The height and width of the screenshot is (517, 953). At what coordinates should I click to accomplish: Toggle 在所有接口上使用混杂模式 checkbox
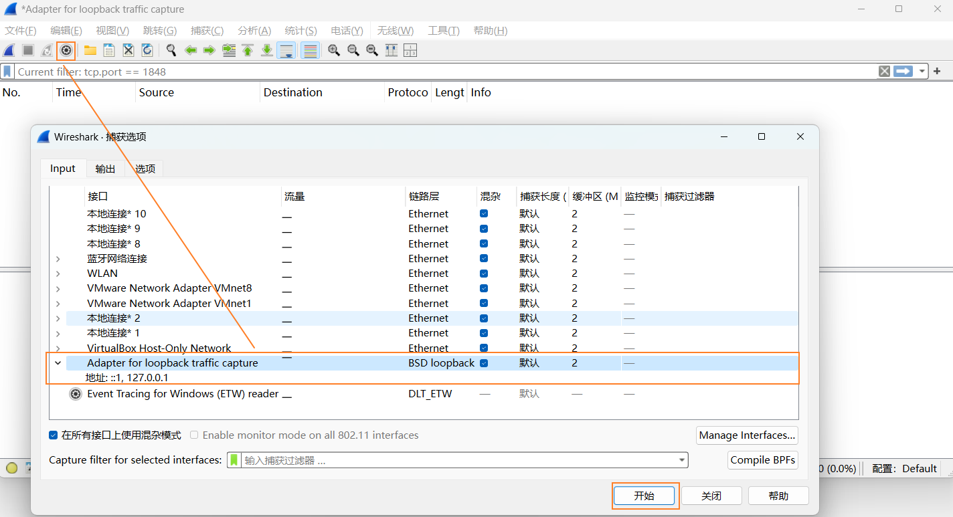coord(54,435)
